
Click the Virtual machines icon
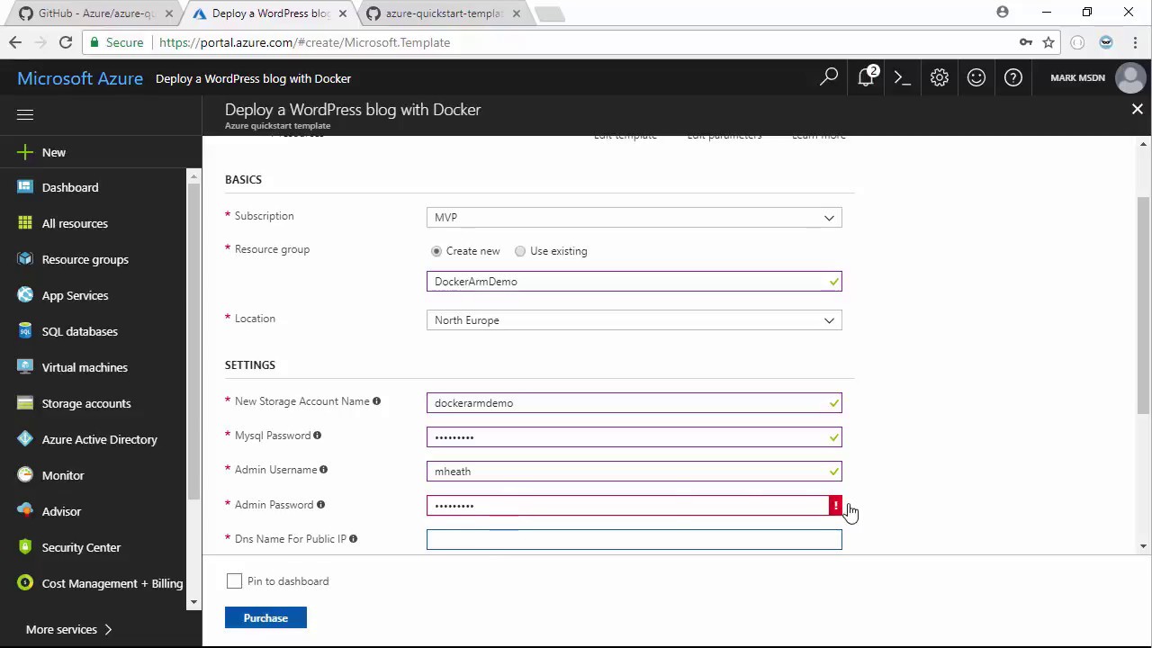[x=25, y=367]
